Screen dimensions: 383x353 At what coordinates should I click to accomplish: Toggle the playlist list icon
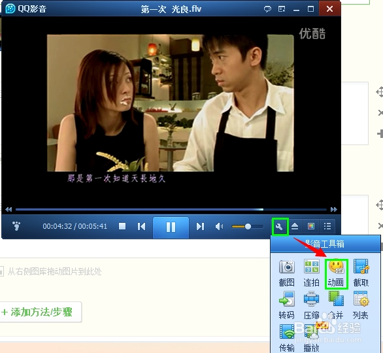coord(327,226)
